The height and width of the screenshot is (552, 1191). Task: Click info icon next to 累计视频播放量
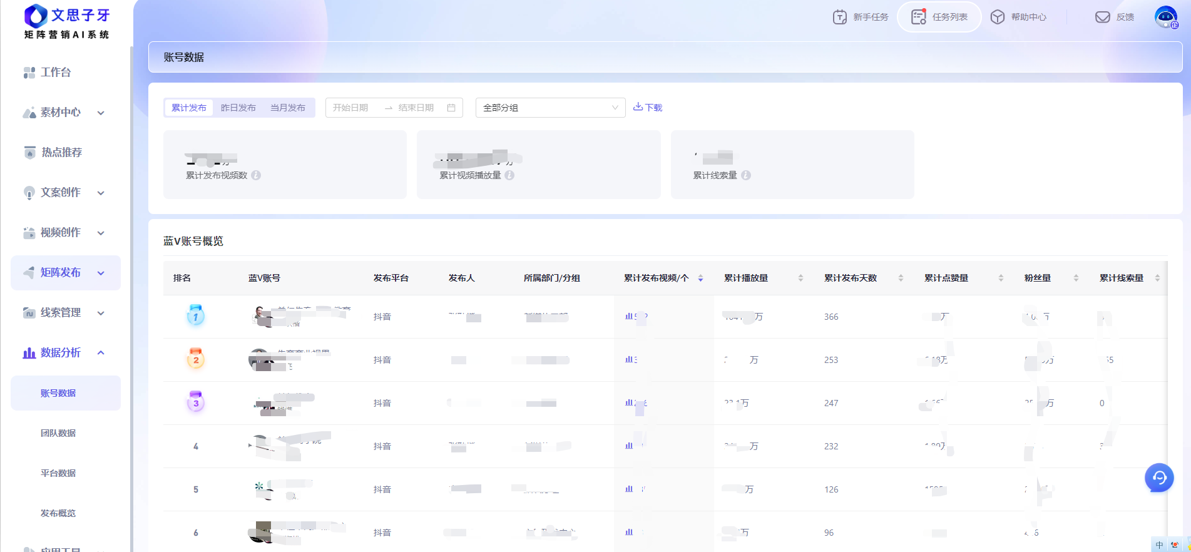[x=509, y=175]
